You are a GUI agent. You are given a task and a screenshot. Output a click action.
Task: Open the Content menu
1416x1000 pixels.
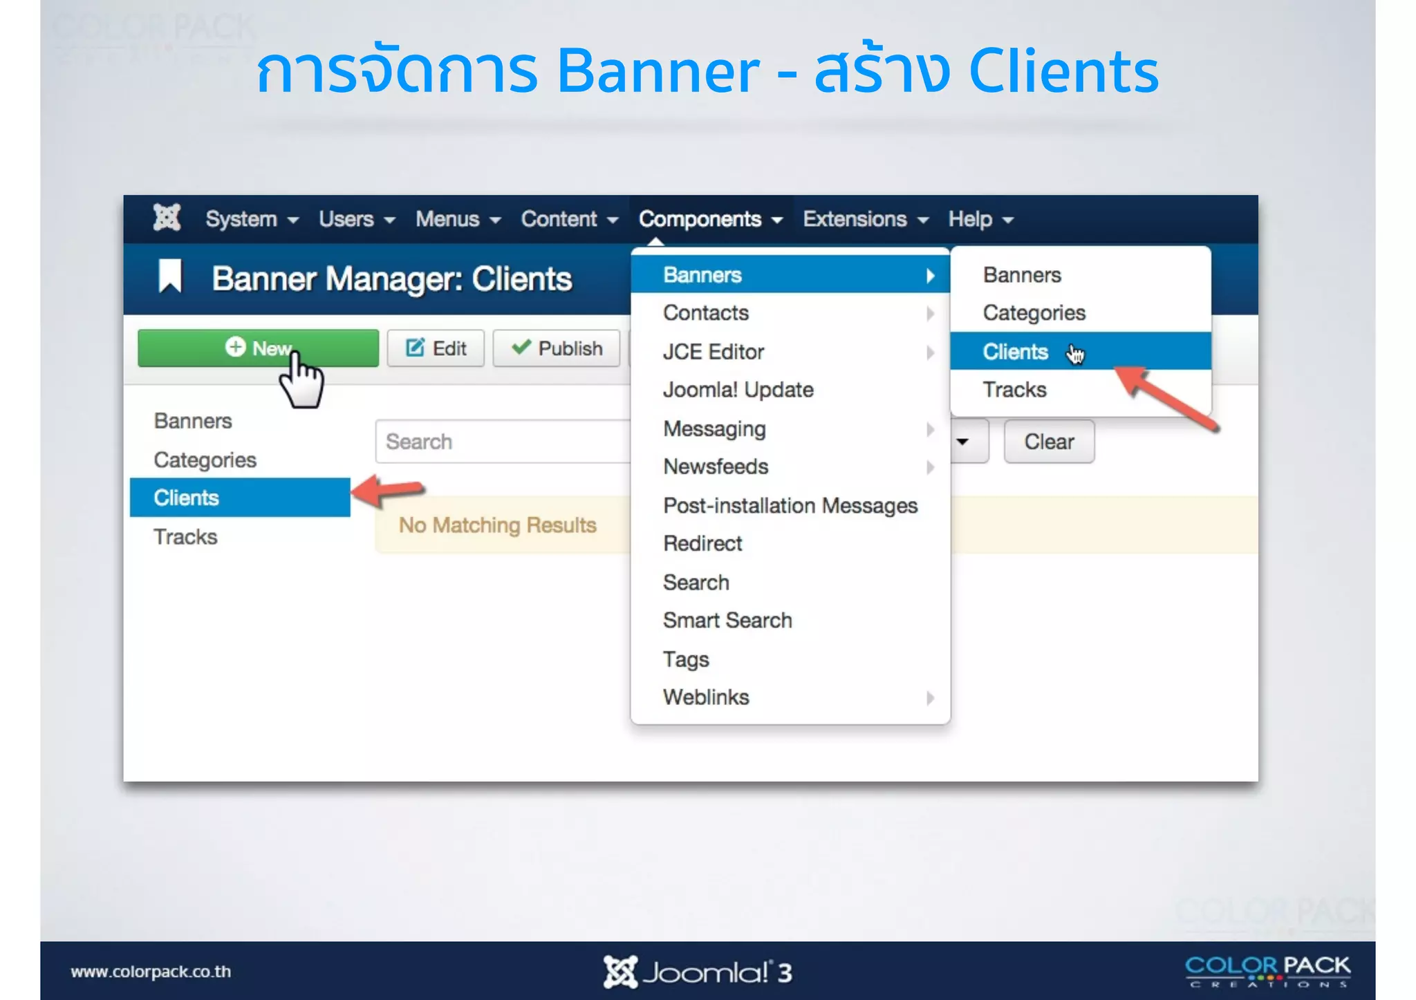tap(569, 219)
